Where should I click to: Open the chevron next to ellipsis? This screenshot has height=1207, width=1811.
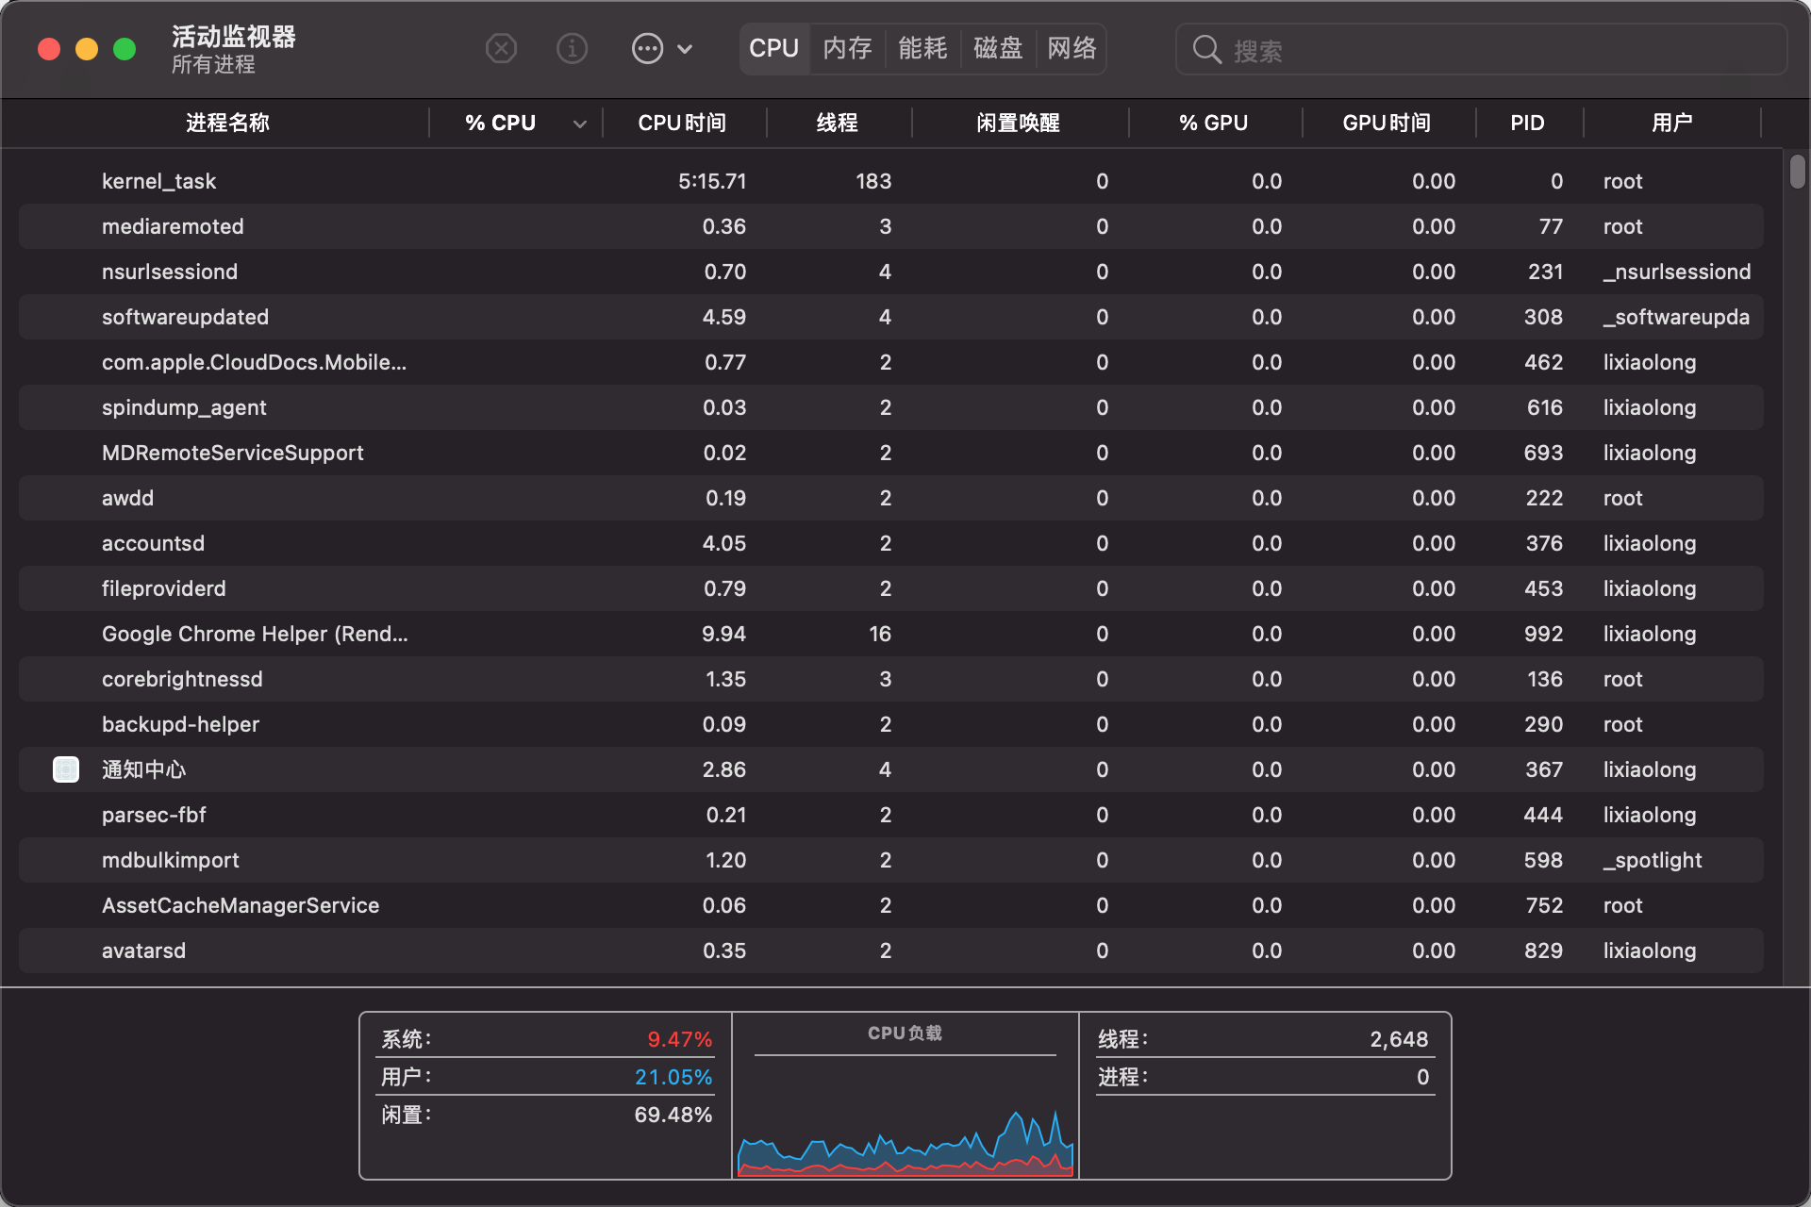(686, 49)
